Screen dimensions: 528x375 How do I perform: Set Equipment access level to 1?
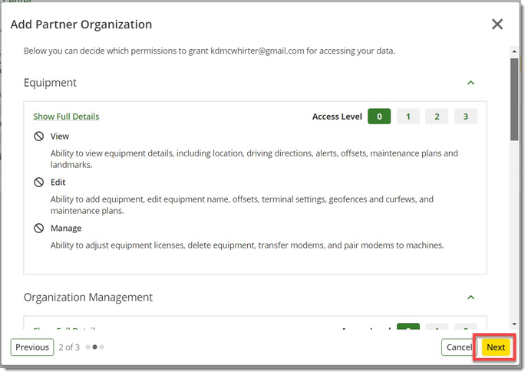(408, 117)
